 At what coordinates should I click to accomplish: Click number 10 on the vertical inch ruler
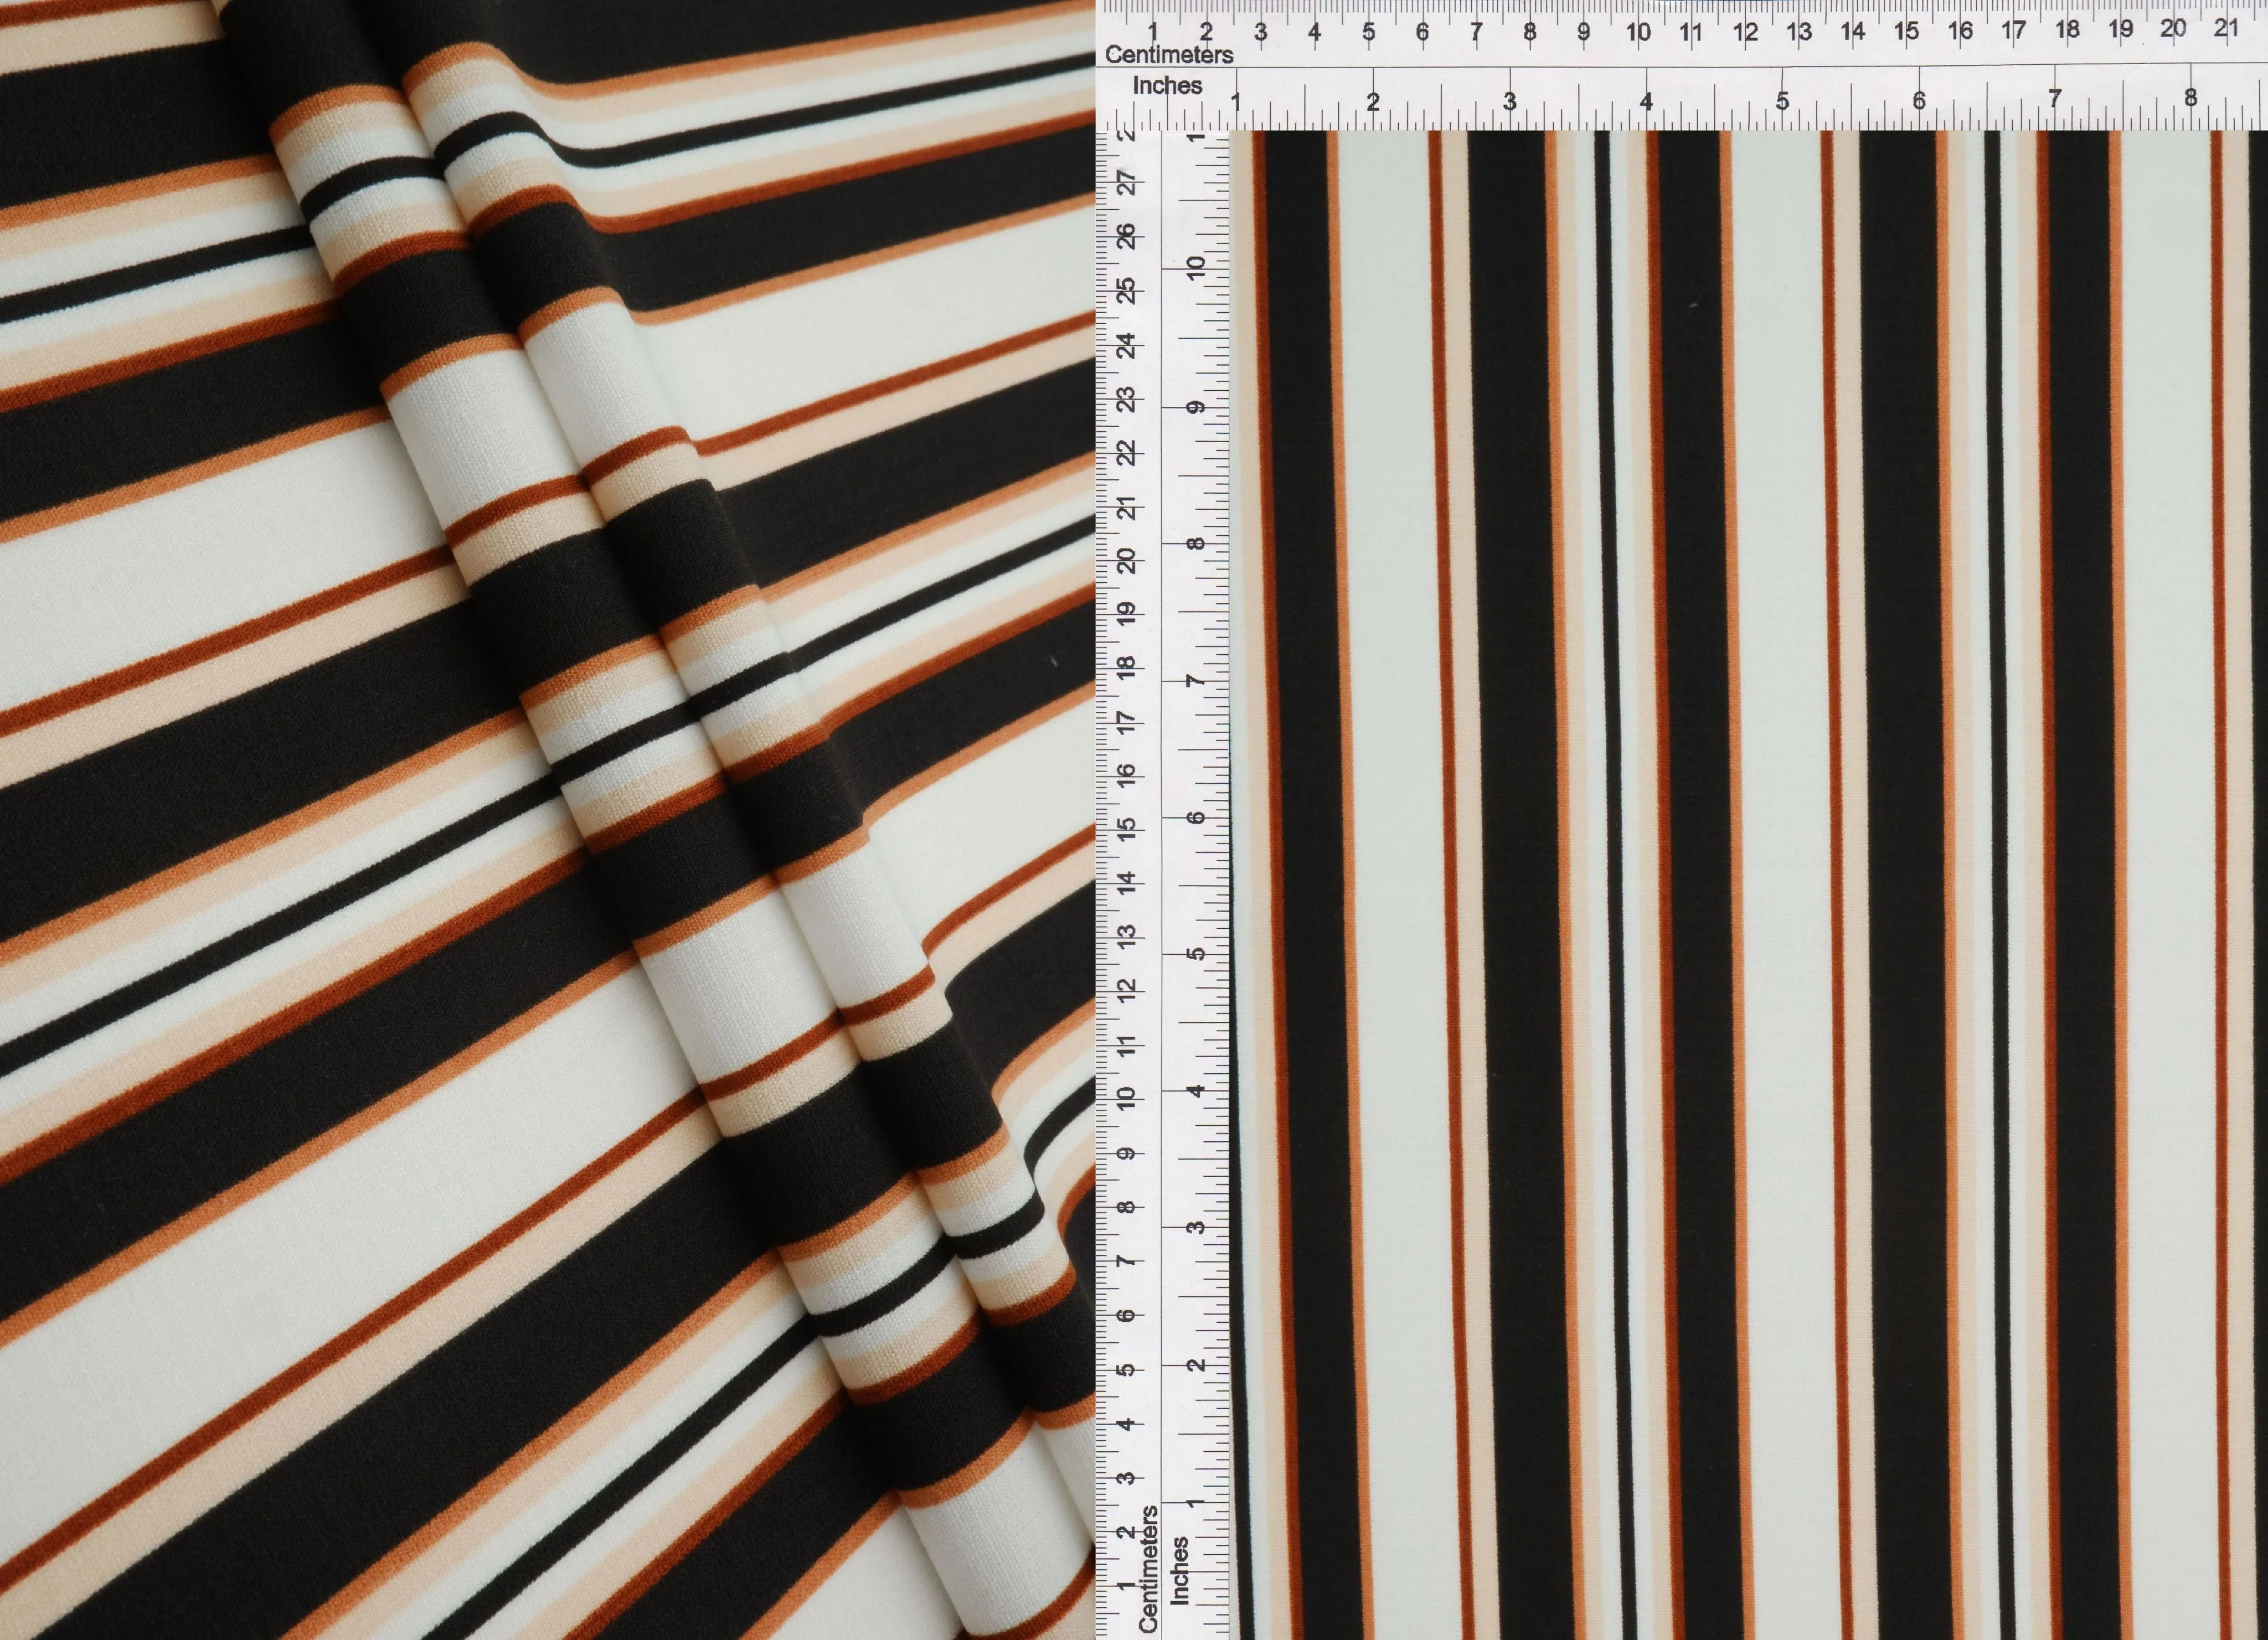(1195, 268)
